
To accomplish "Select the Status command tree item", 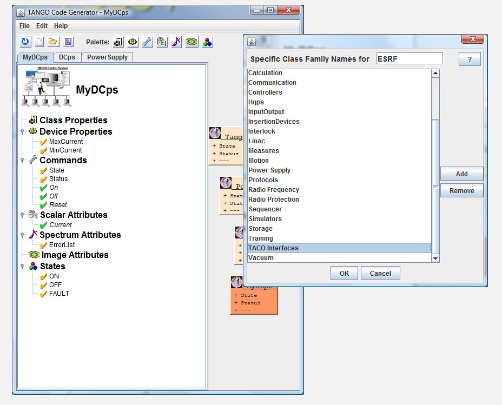I will (x=58, y=179).
